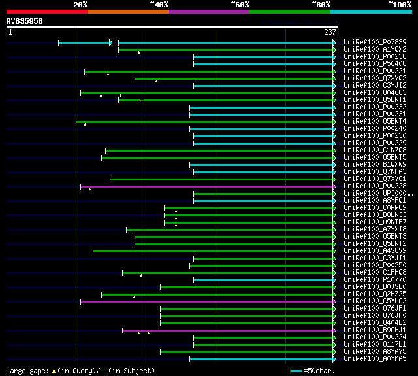This screenshot has height=376, width=418.
Task: Click the UniRef100_A8YFQ1 label
Action: coord(375,201)
